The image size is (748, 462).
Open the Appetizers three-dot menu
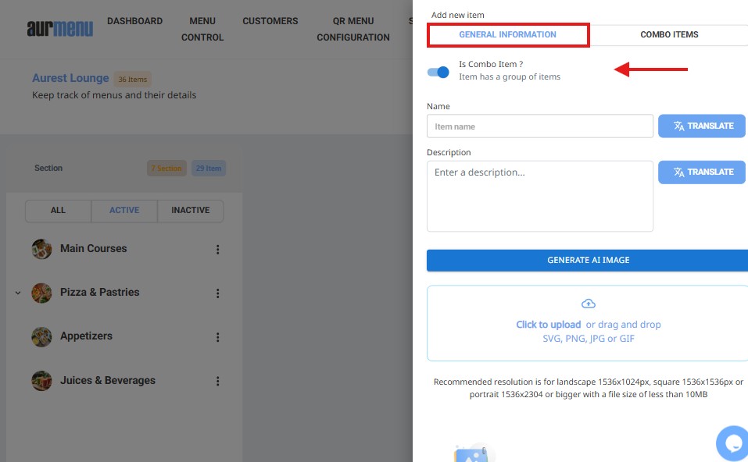[217, 337]
